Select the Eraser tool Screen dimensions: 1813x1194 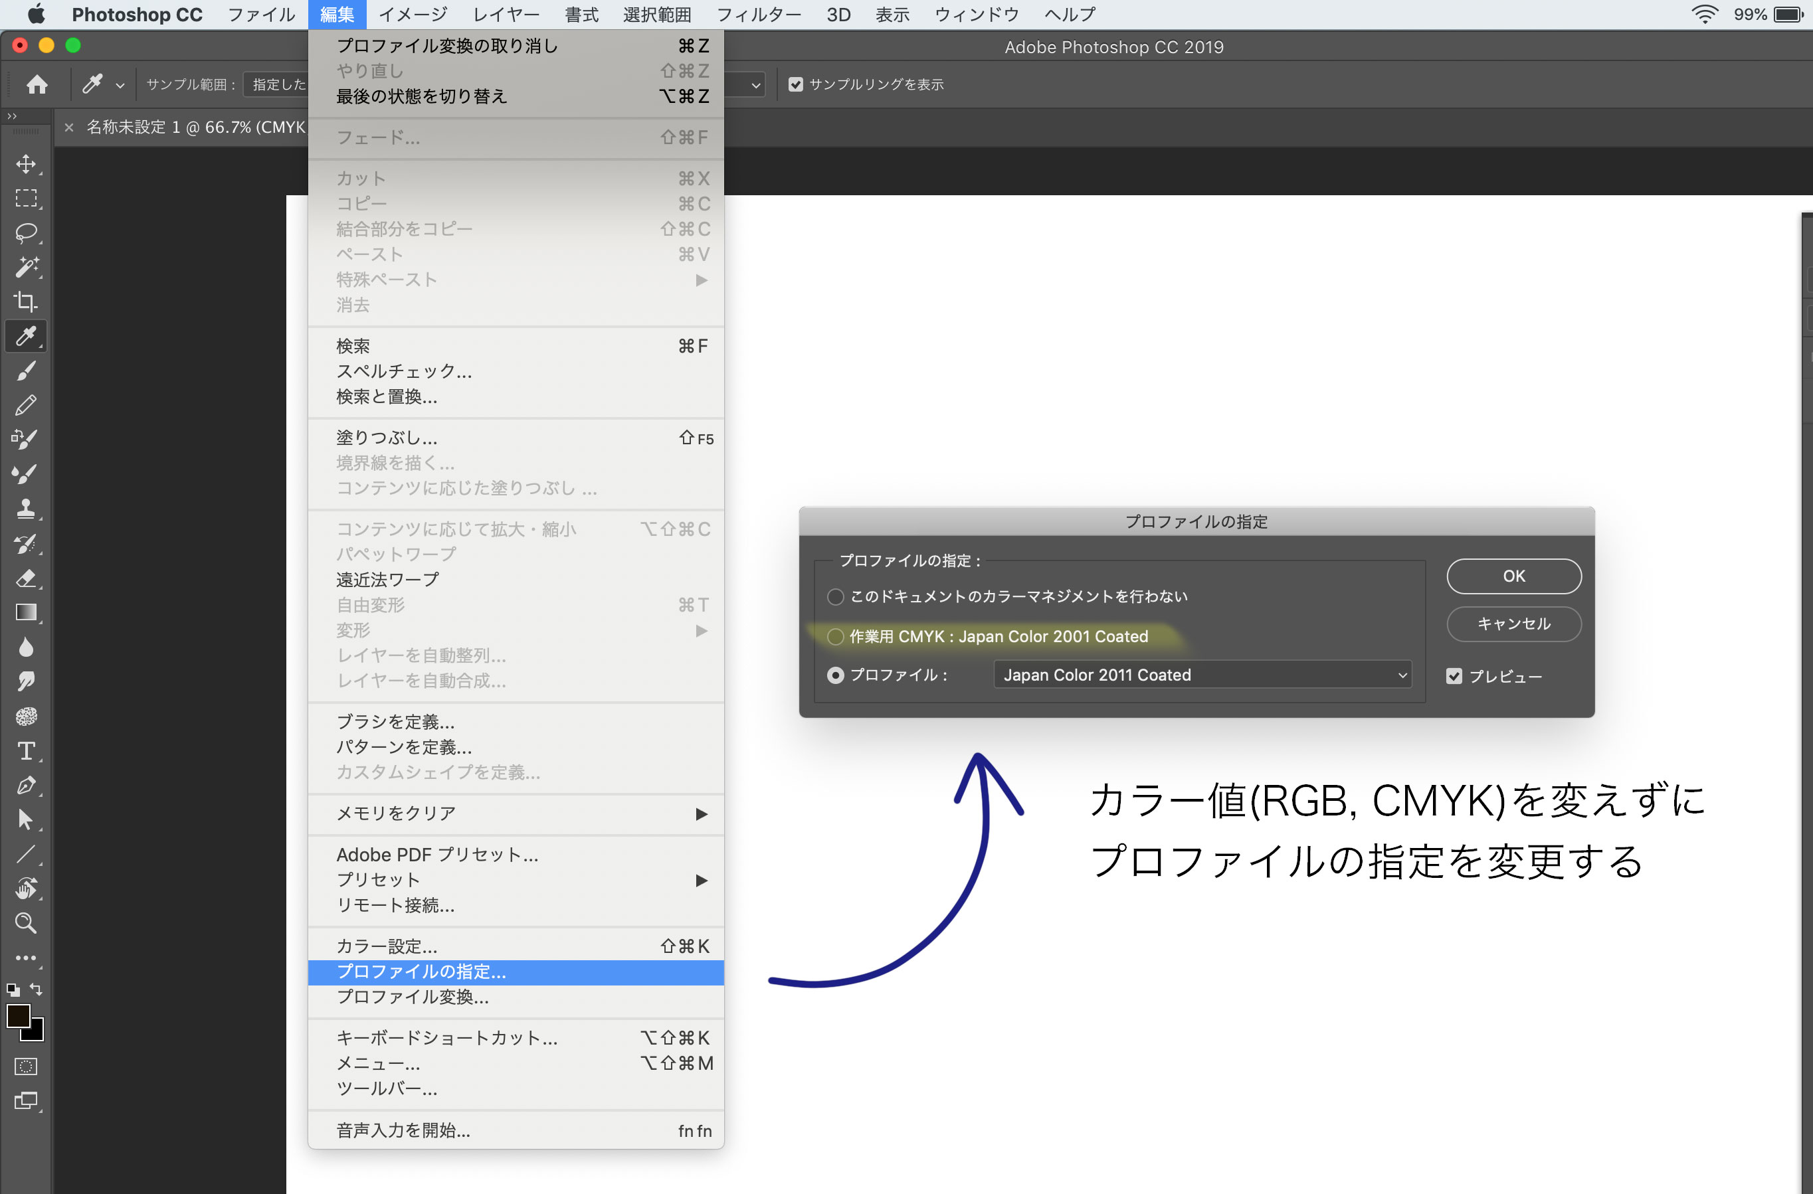tap(26, 578)
